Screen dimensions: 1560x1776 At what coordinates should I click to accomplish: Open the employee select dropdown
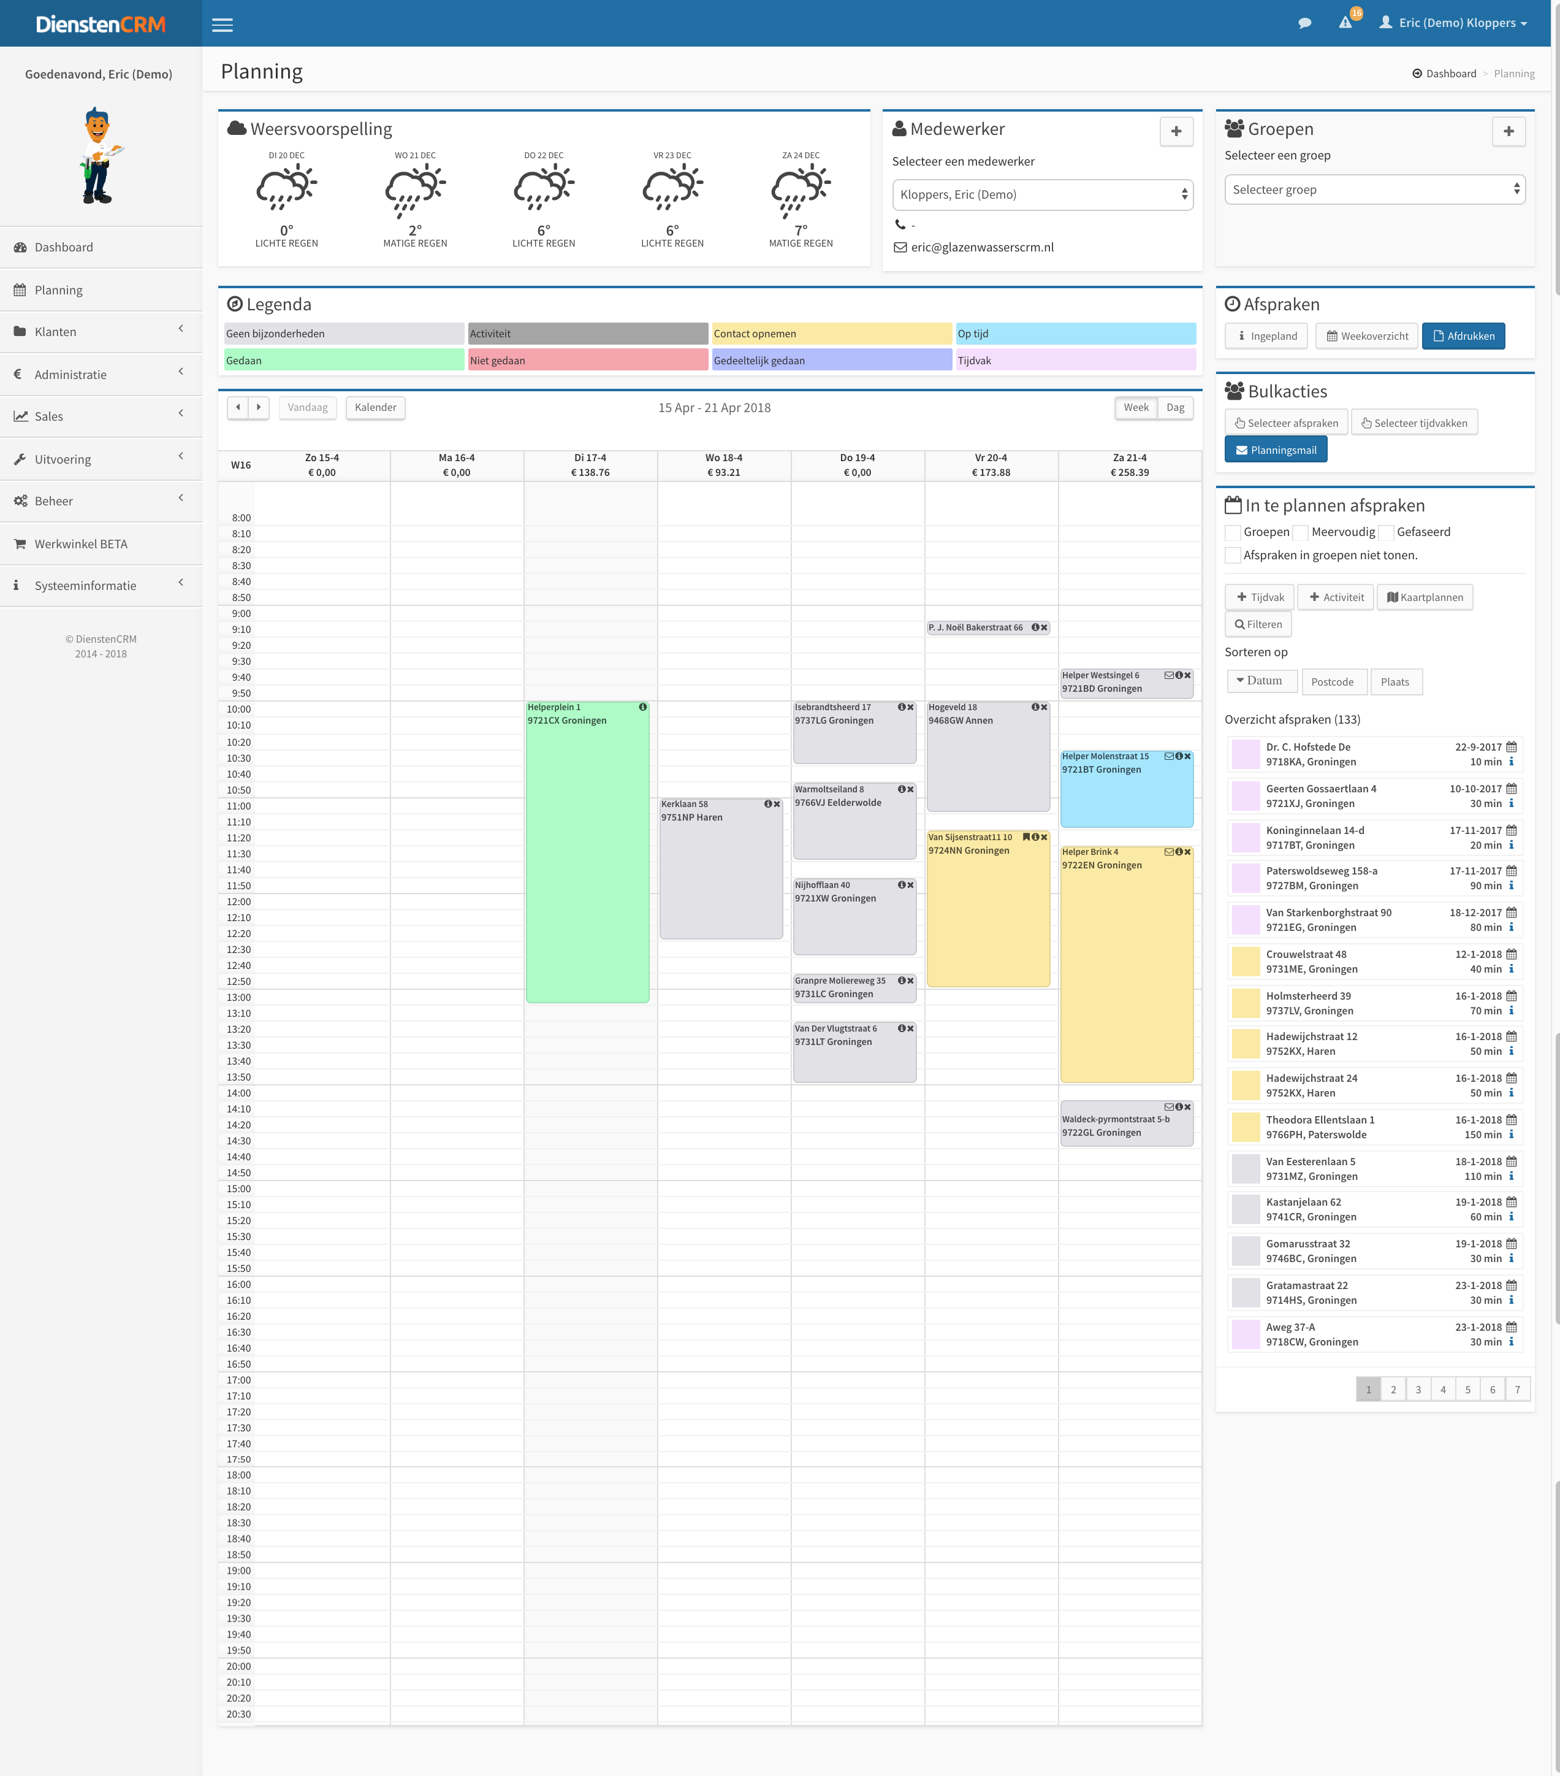1042,194
